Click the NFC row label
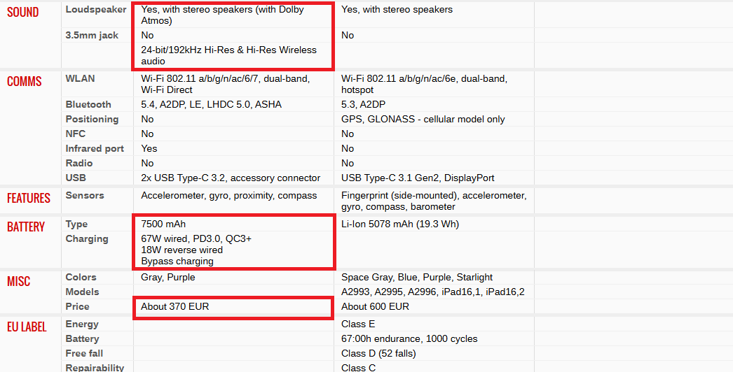Viewport: 733px width, 372px height. (x=75, y=134)
